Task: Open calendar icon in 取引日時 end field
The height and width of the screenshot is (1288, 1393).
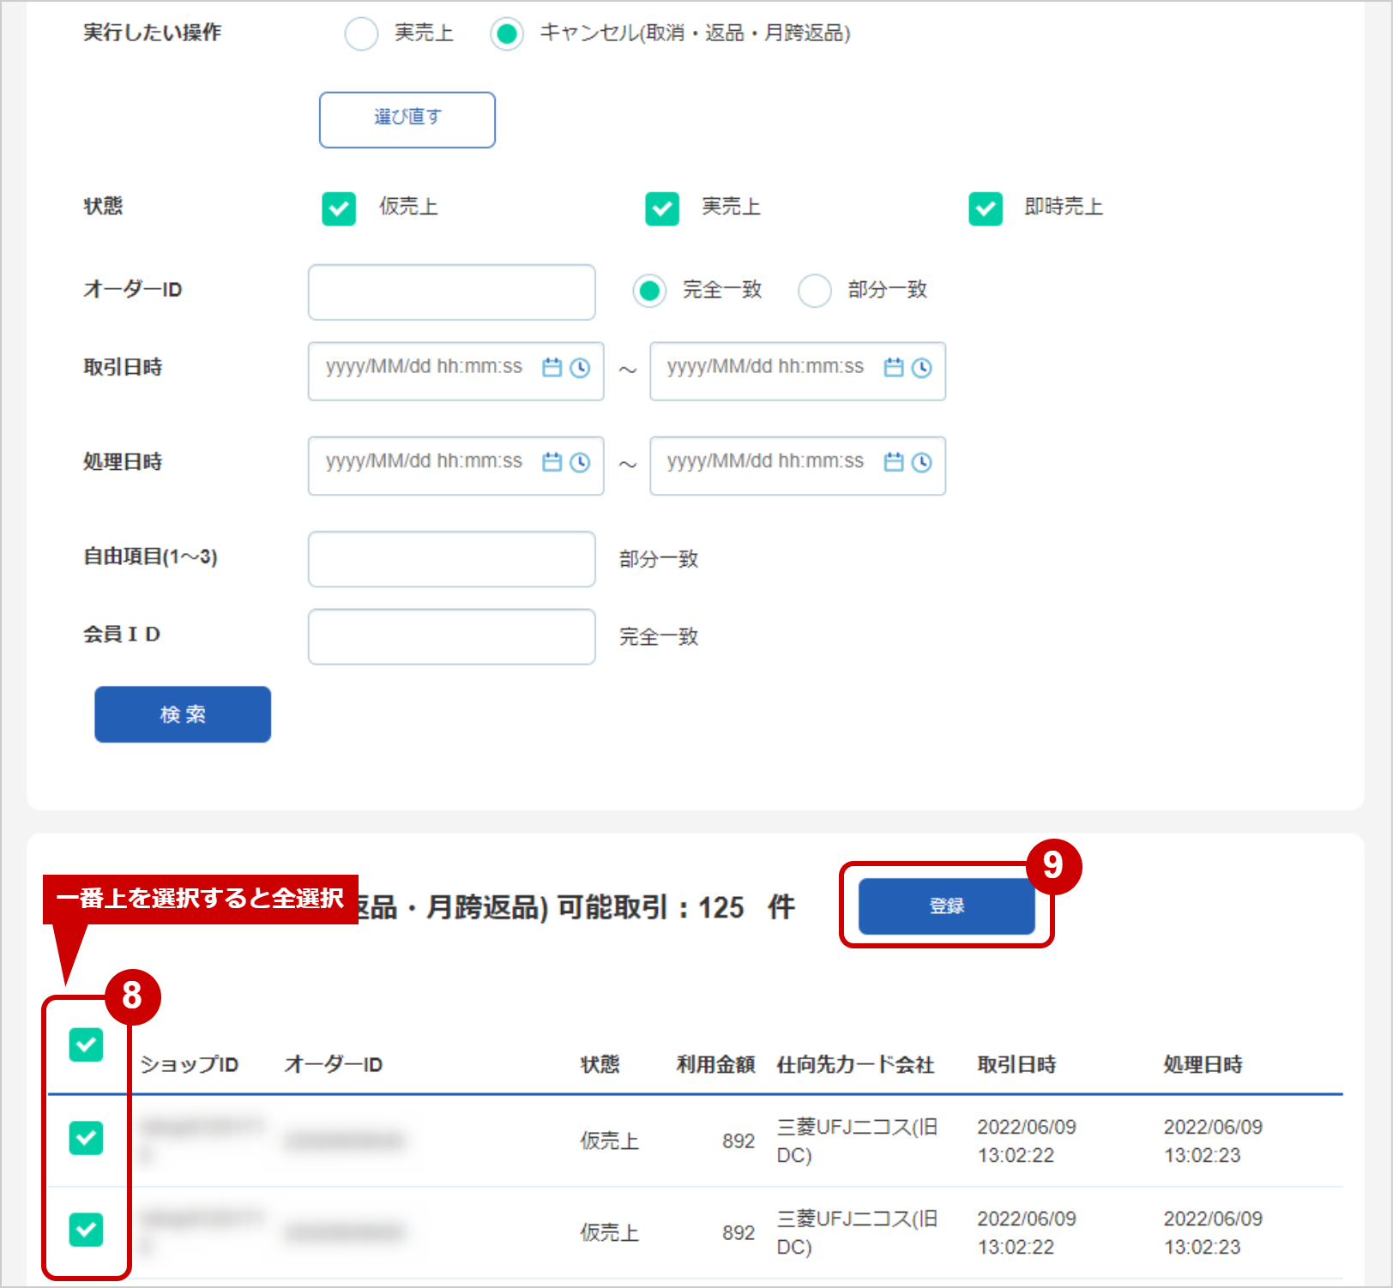Action: point(894,368)
